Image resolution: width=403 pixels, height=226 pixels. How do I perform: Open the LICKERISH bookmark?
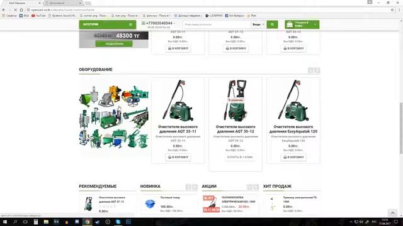coord(214,16)
